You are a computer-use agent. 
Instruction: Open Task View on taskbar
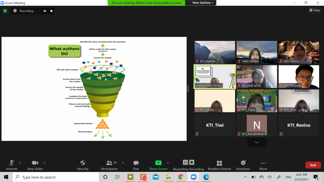117,177
